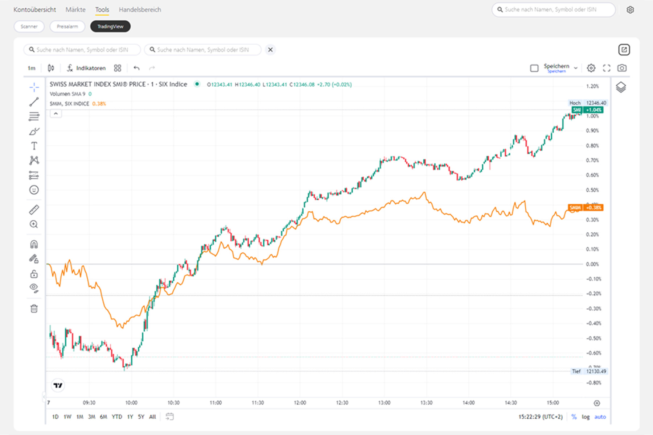The image size is (653, 435).
Task: Open chart in popup window icon
Action: tap(624, 50)
